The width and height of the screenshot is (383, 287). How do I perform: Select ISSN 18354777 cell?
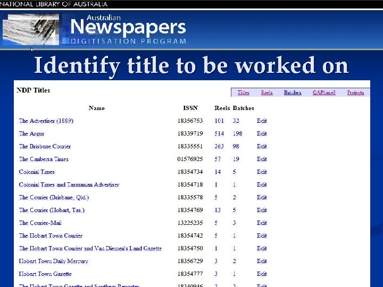coord(190,274)
